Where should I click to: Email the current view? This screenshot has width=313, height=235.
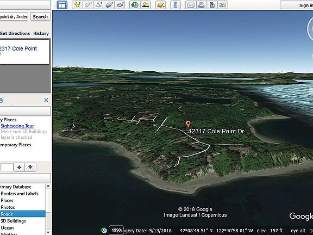191,5
